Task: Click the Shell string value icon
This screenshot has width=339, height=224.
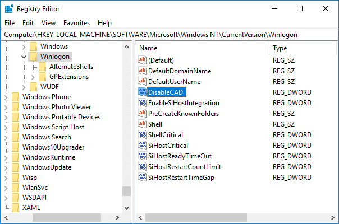Action: pos(143,124)
